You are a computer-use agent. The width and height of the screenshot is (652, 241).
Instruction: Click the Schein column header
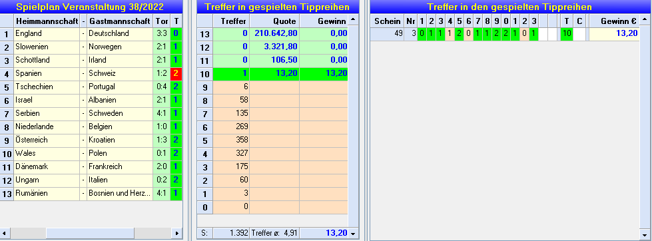(x=387, y=21)
